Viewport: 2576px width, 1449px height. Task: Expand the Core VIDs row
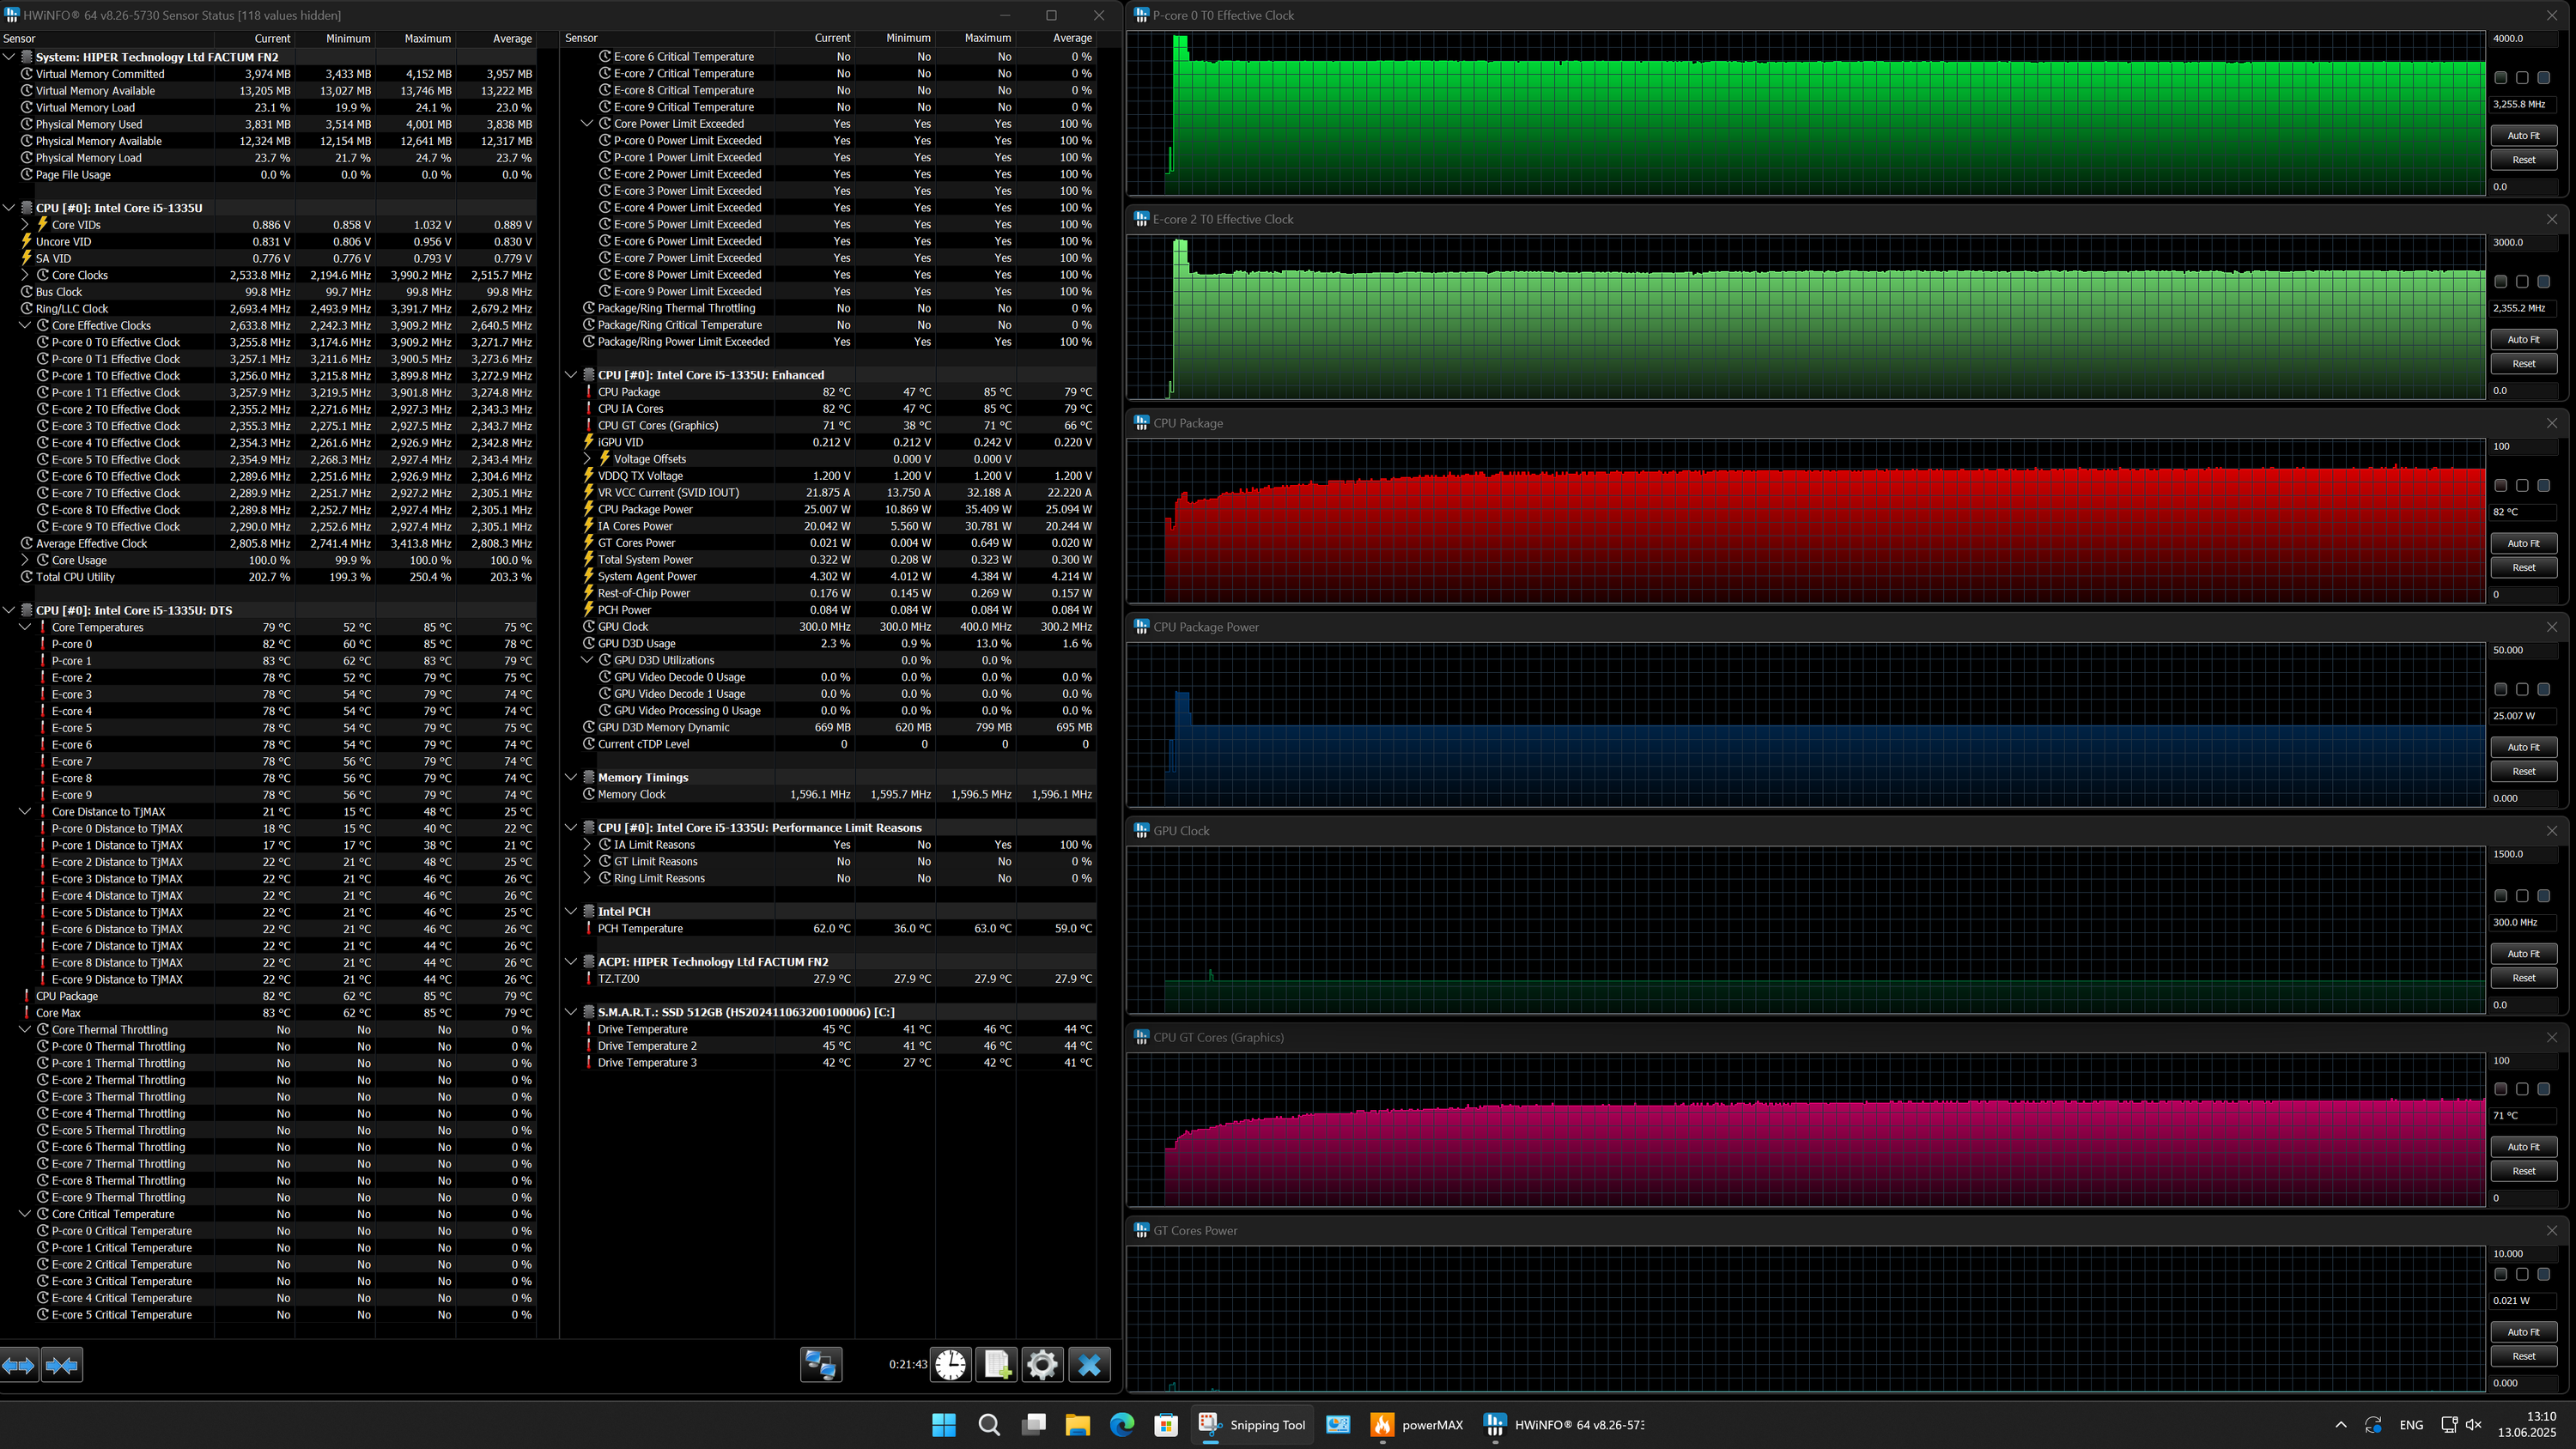[x=25, y=225]
